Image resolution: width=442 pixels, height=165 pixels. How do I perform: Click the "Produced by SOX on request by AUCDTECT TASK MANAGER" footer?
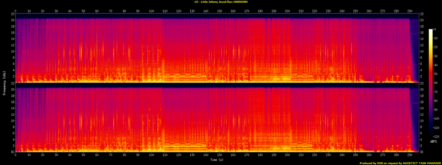(x=400, y=163)
